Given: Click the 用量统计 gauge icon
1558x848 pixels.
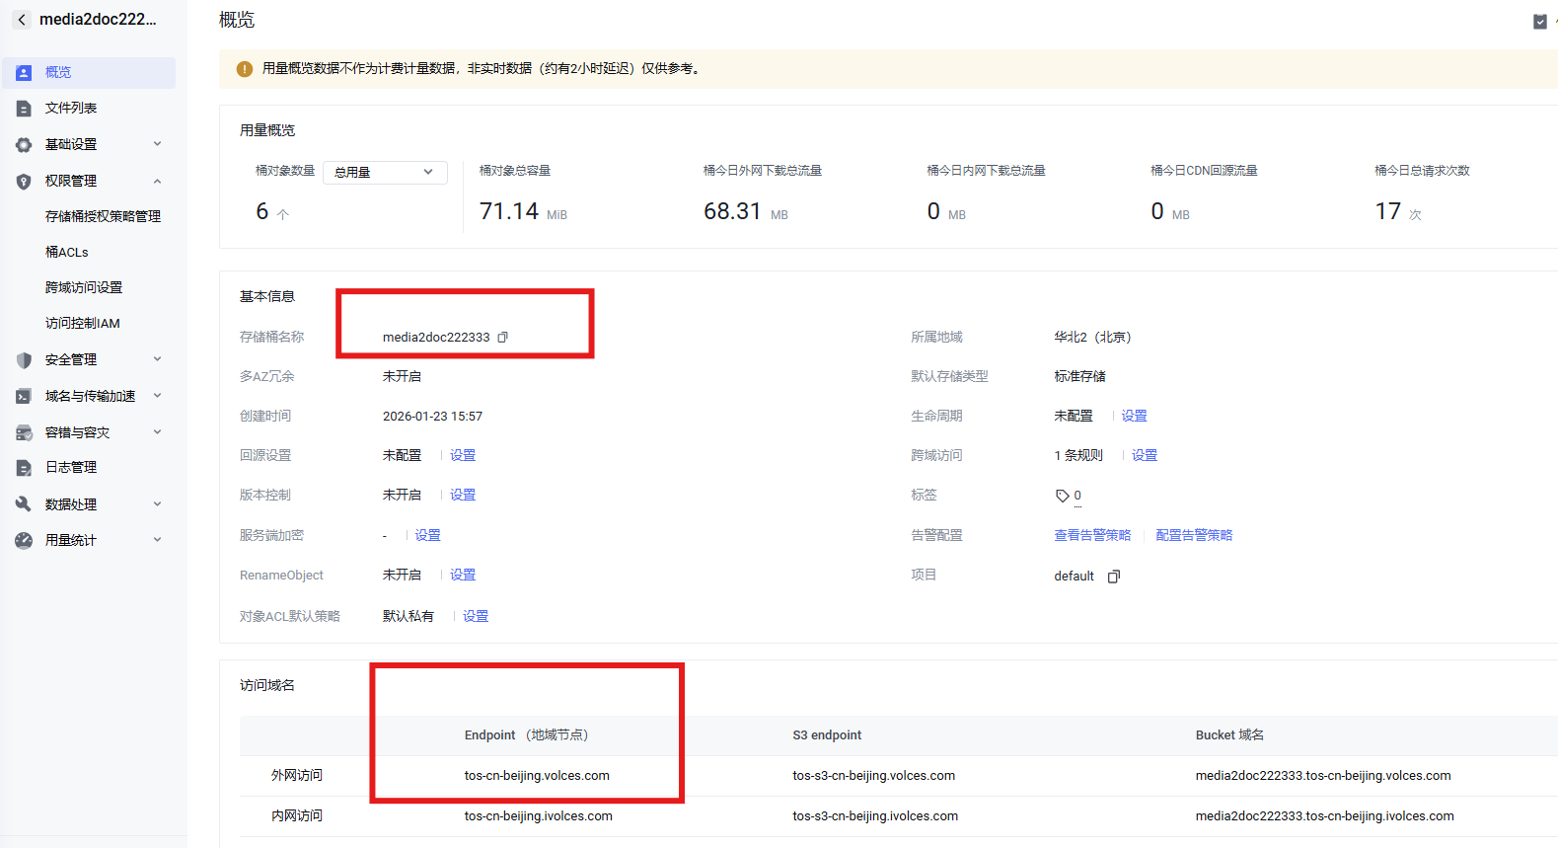Looking at the screenshot, I should coord(24,541).
